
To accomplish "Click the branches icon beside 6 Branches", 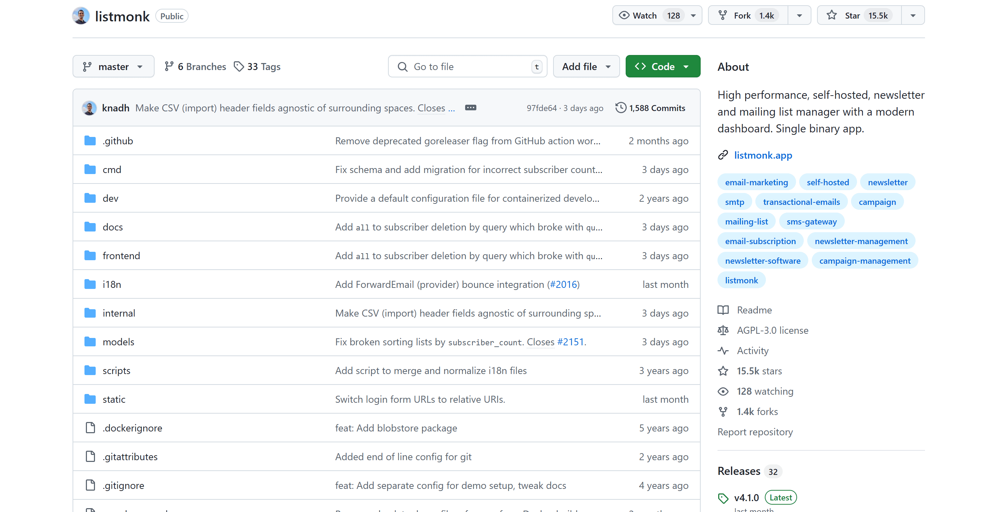I will (x=169, y=66).
